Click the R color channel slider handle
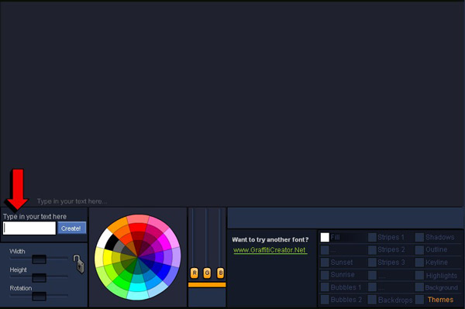The height and width of the screenshot is (309, 465). pos(195,273)
